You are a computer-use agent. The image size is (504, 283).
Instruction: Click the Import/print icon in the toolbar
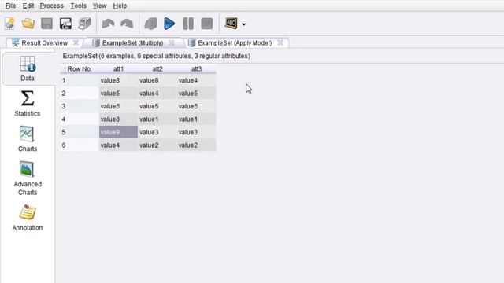(x=84, y=24)
